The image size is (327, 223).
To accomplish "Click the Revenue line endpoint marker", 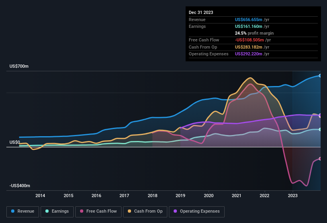I will click(x=320, y=76).
